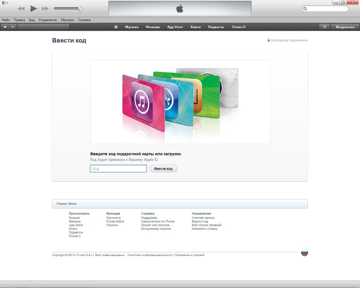
Task: Open Книги link in footer
Action: coord(73,229)
